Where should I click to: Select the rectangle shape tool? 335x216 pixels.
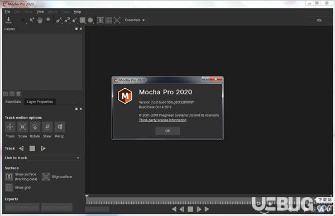coord(82,20)
